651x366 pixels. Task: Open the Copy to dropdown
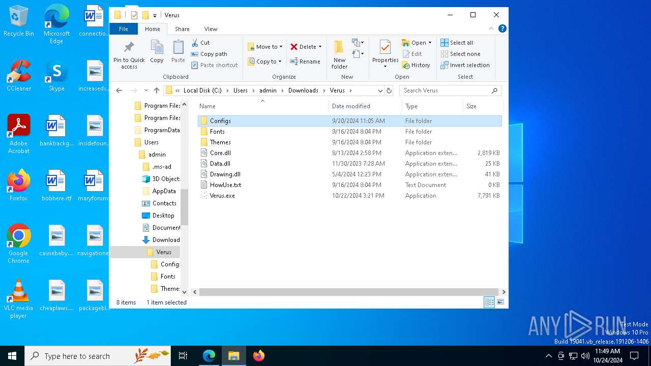coord(264,62)
